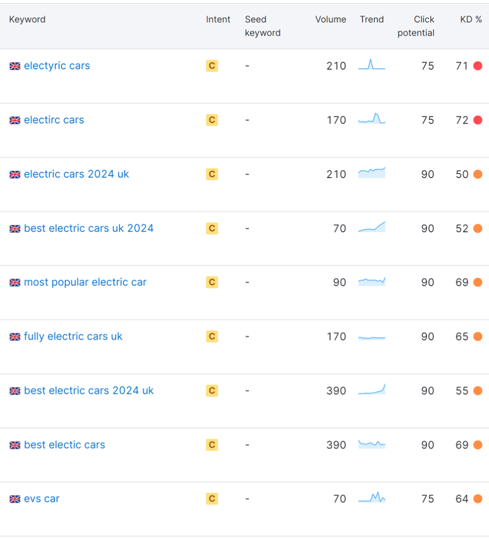489x538 pixels.
Task: Select the fully electric cars uk keyword link
Action: [x=72, y=337]
